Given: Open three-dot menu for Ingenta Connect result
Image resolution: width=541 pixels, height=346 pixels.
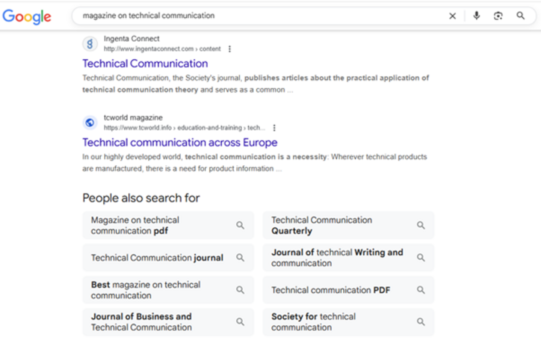Looking at the screenshot, I should [x=230, y=49].
